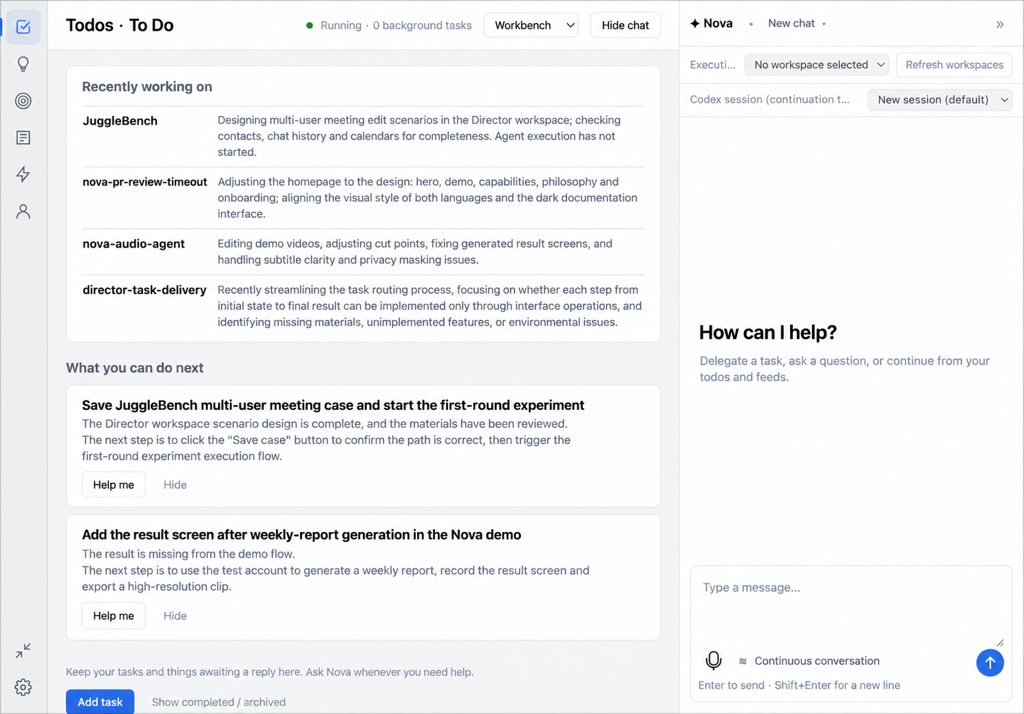Toggle Continuous conversation mode
The width and height of the screenshot is (1024, 714).
(809, 661)
